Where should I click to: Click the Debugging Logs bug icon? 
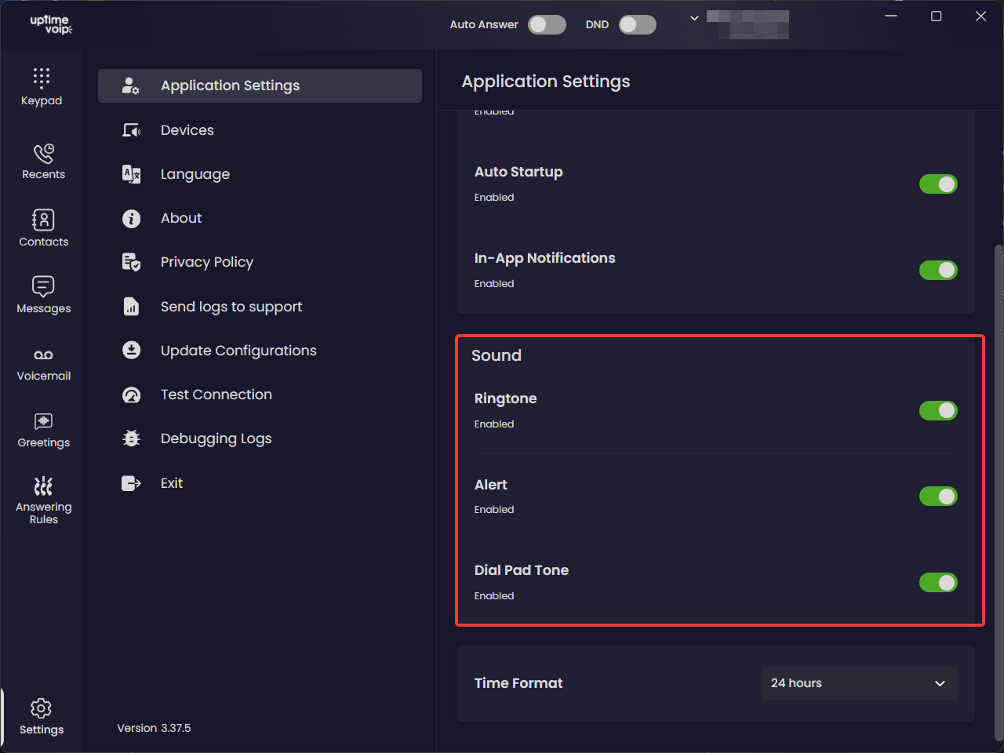[131, 438]
